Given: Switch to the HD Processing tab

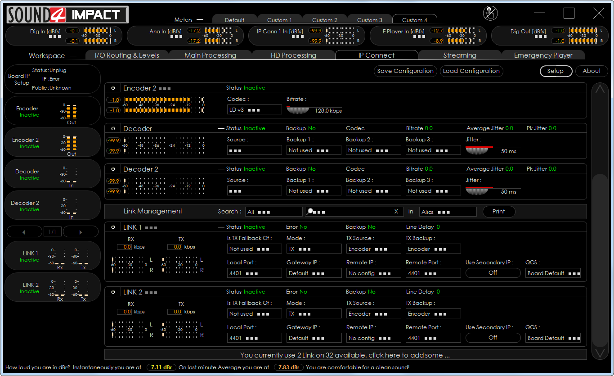Looking at the screenshot, I should (x=293, y=55).
